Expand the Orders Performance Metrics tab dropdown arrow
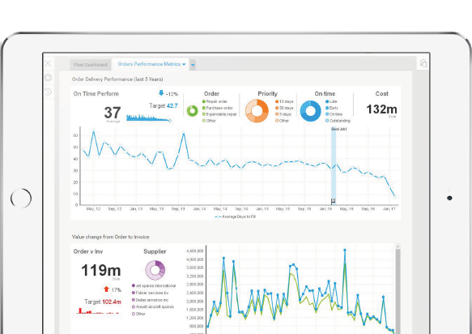This screenshot has height=334, width=472. (184, 64)
